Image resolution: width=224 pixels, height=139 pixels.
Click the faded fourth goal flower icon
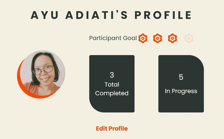coord(189,38)
